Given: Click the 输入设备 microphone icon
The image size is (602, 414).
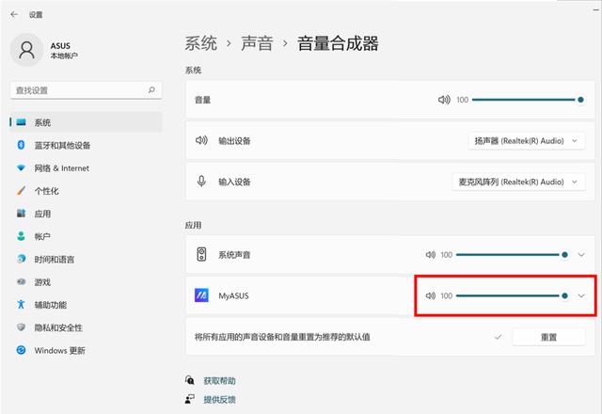Looking at the screenshot, I should pyautogui.click(x=201, y=182).
